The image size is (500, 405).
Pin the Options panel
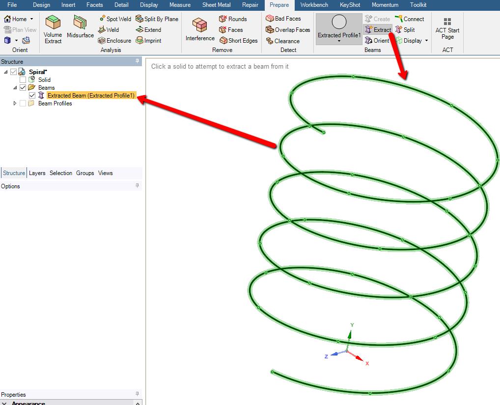(x=137, y=185)
